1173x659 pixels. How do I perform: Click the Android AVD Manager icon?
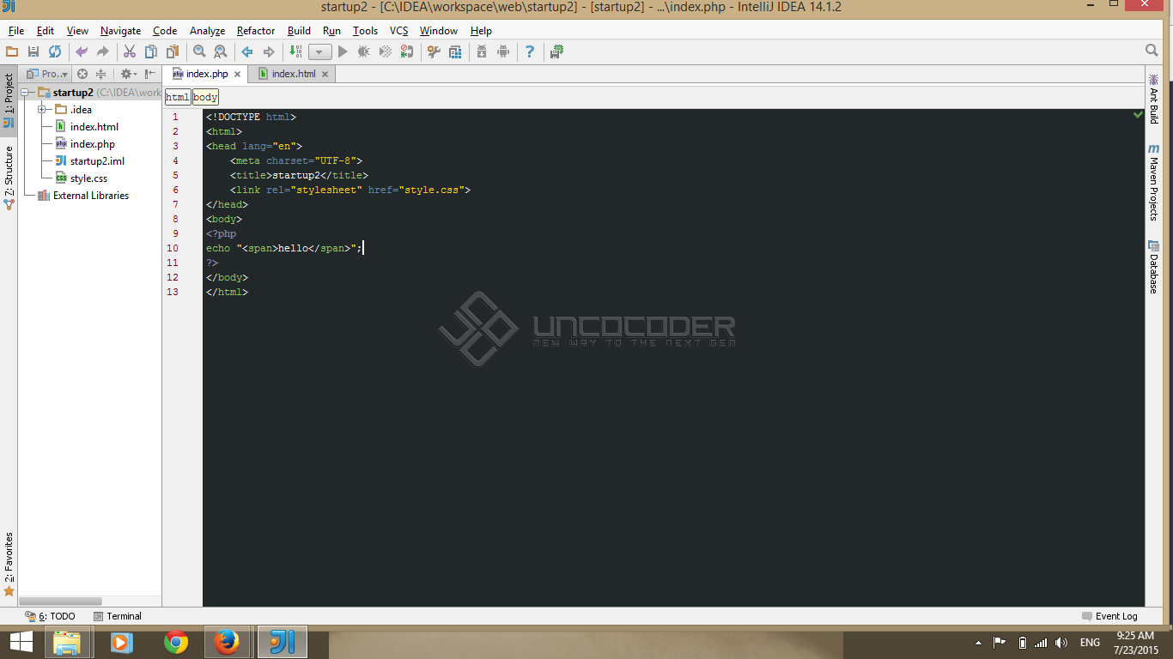(x=503, y=51)
